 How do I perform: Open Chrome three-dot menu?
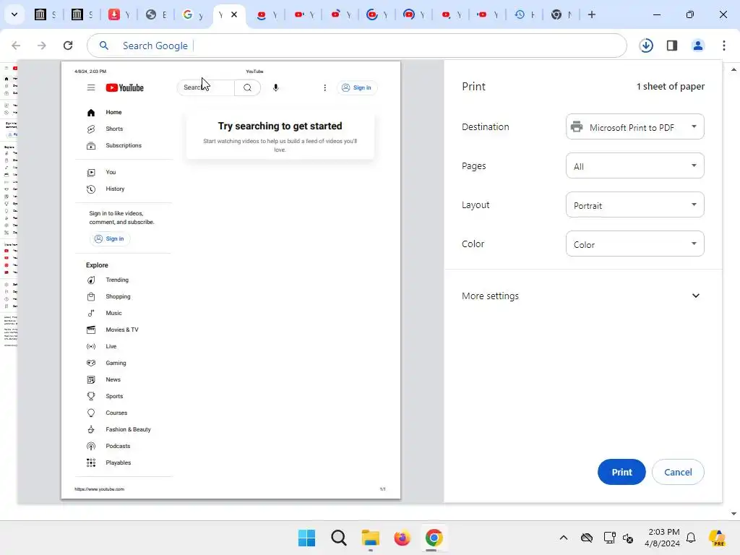click(x=723, y=46)
